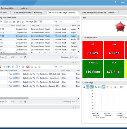Click the release ownership user icon

pos(39,67)
